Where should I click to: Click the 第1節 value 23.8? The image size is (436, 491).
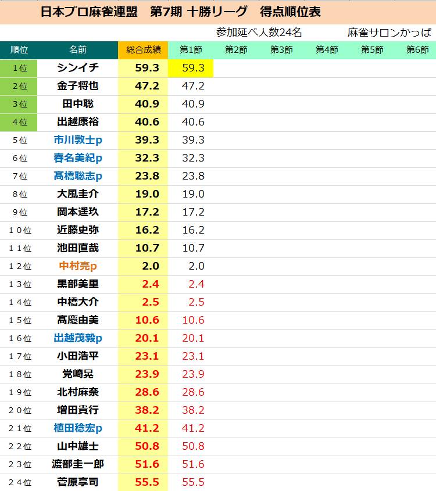(x=193, y=176)
